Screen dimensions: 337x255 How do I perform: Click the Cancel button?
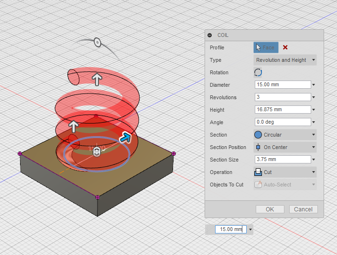pos(303,209)
